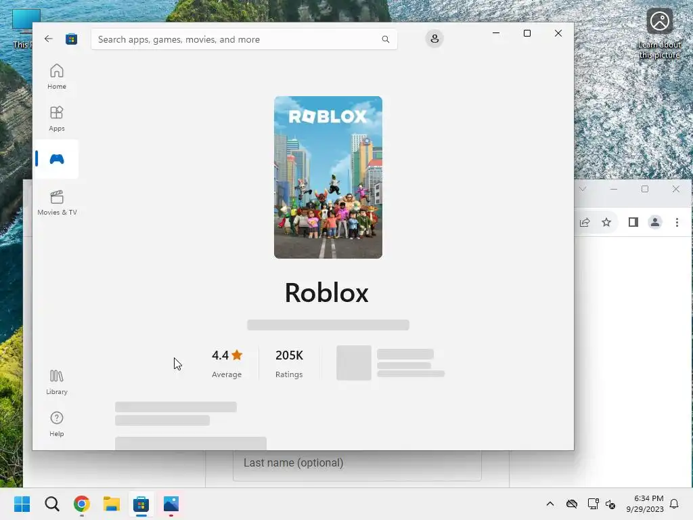The image size is (693, 520).
Task: Open File Explorer from the taskbar
Action: [112, 504]
